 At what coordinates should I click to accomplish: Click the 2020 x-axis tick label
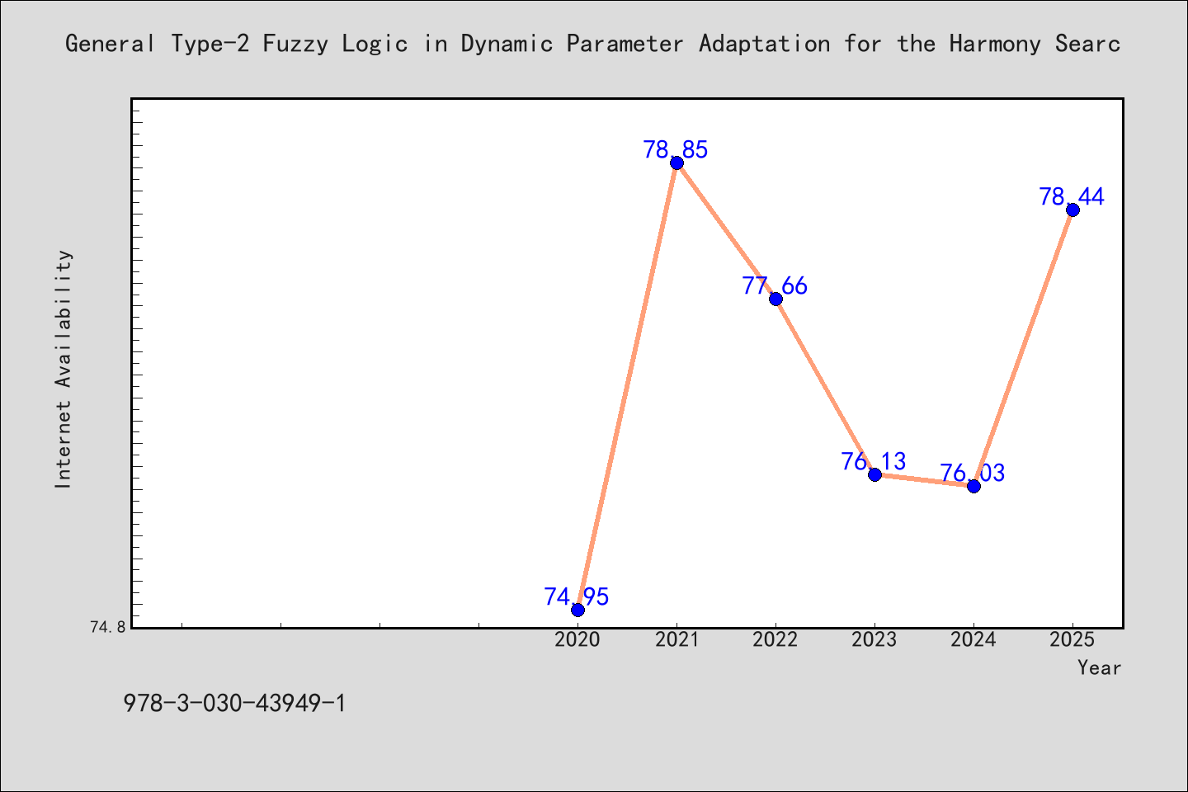point(577,639)
